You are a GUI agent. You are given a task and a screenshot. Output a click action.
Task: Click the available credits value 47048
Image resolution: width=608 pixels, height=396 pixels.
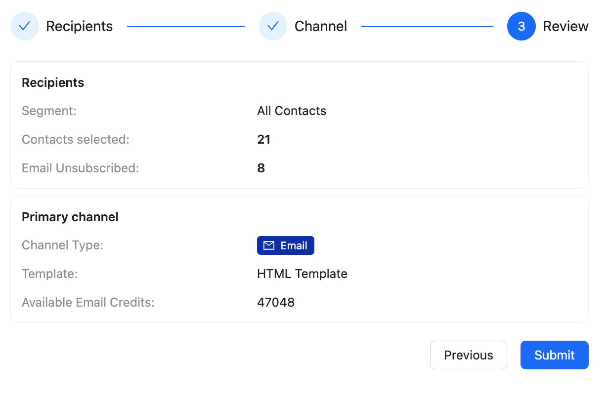(276, 302)
